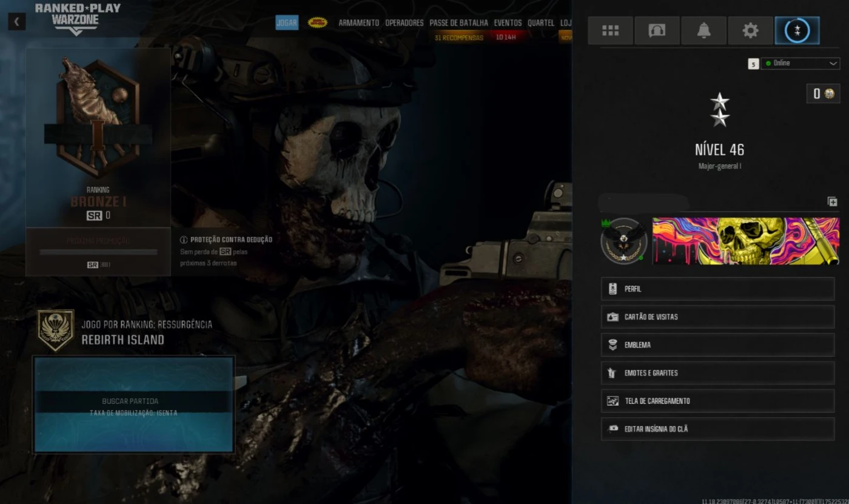Viewport: 849px width, 504px height.
Task: Click the yellow oval event logo in the nav bar
Action: 317,22
